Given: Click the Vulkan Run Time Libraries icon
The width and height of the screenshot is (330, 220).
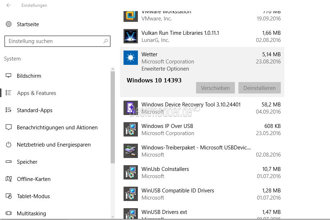Looking at the screenshot, I should [131, 36].
